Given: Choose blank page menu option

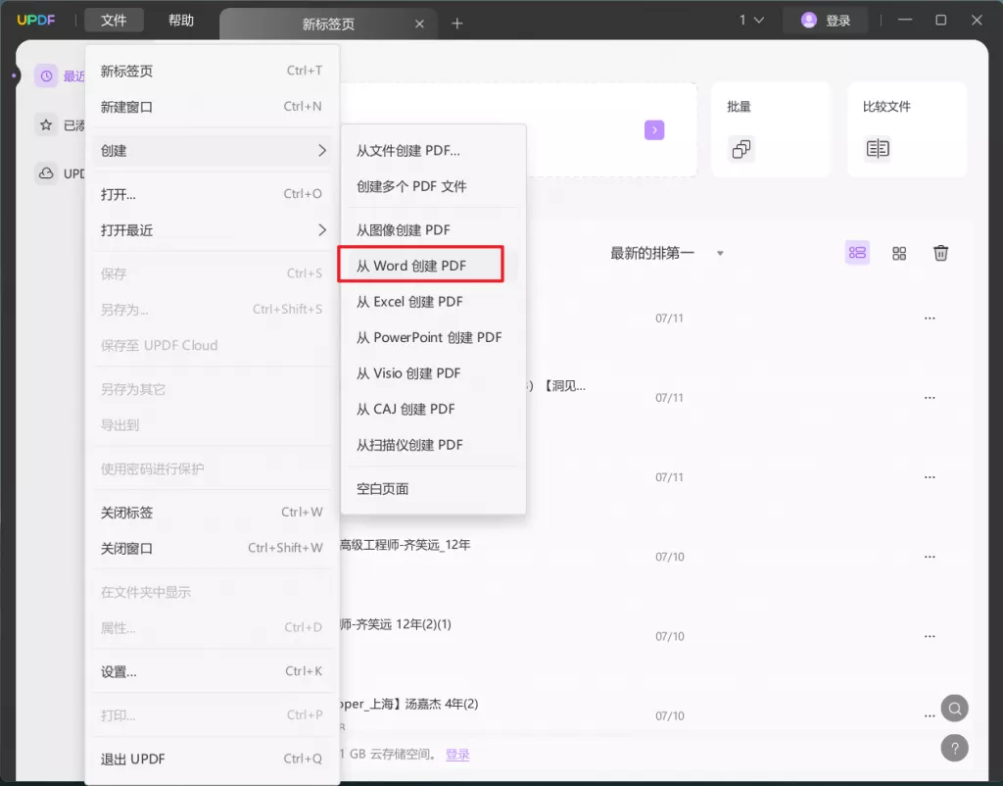Looking at the screenshot, I should tap(383, 488).
